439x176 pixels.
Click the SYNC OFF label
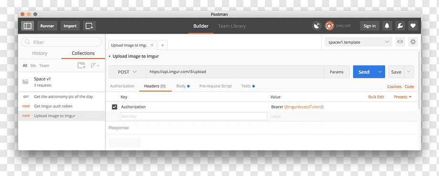343,26
